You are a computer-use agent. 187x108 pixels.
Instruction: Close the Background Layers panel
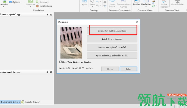pos(51,72)
